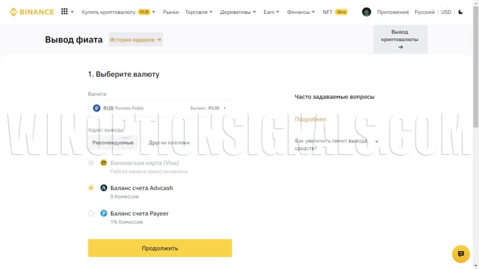The width and height of the screenshot is (479, 269).
Task: Toggle dark mode moon icon
Action: (x=460, y=12)
